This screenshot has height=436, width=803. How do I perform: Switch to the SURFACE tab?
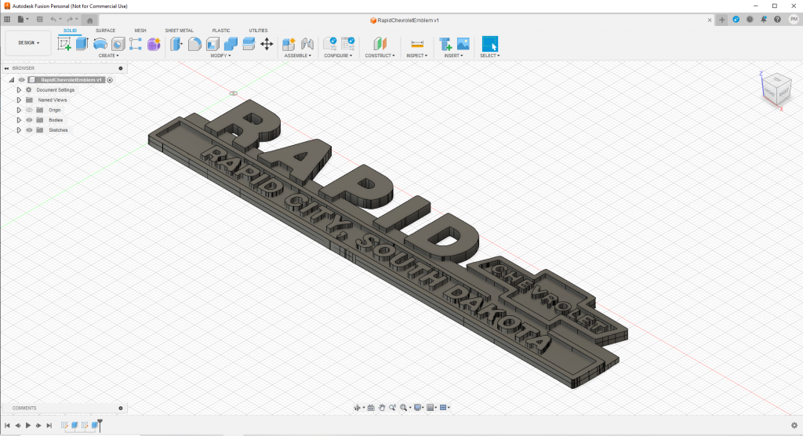(x=106, y=31)
